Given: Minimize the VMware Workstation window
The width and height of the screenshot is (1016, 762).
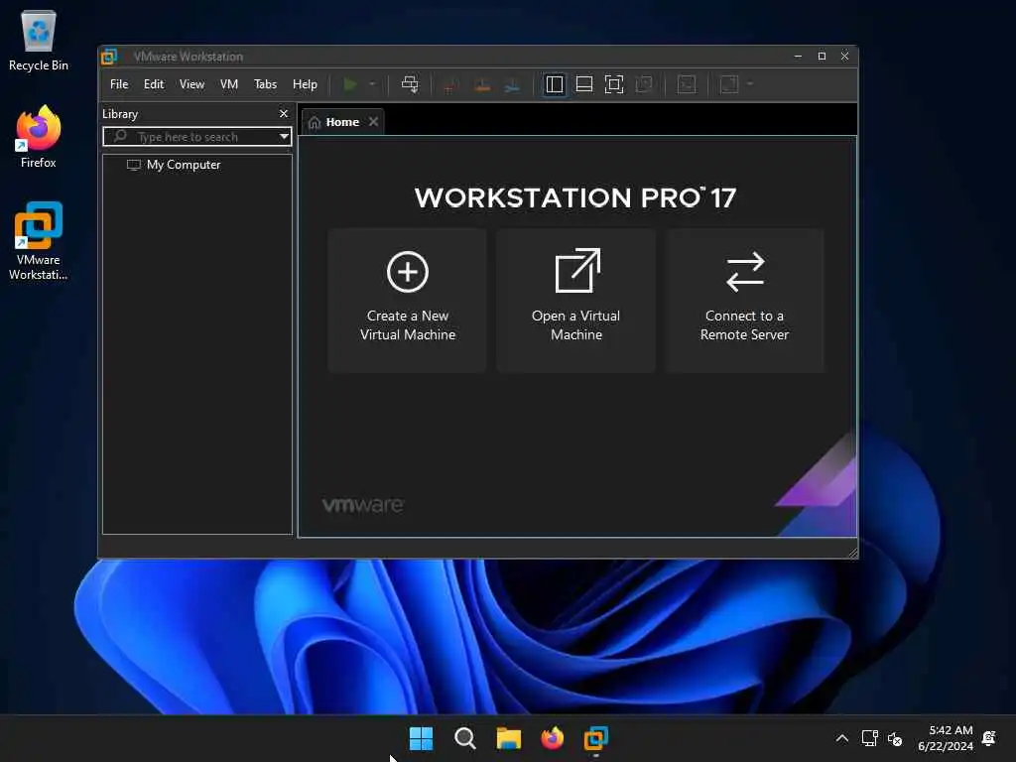Looking at the screenshot, I should [799, 57].
